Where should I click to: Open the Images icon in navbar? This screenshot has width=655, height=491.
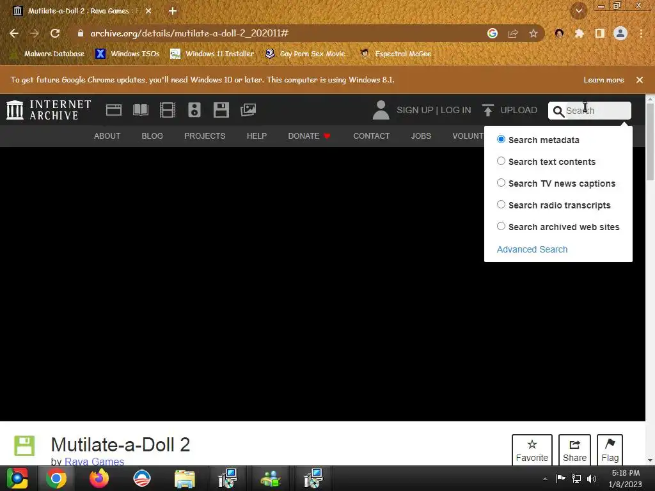pyautogui.click(x=248, y=110)
